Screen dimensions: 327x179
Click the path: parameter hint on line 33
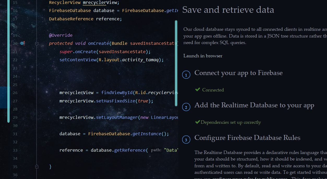156,150
